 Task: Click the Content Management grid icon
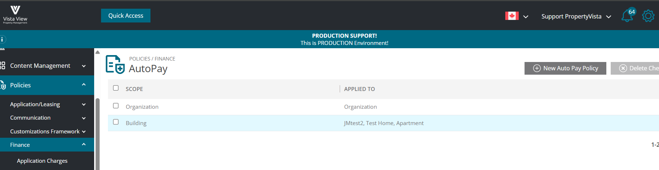[x=3, y=66]
